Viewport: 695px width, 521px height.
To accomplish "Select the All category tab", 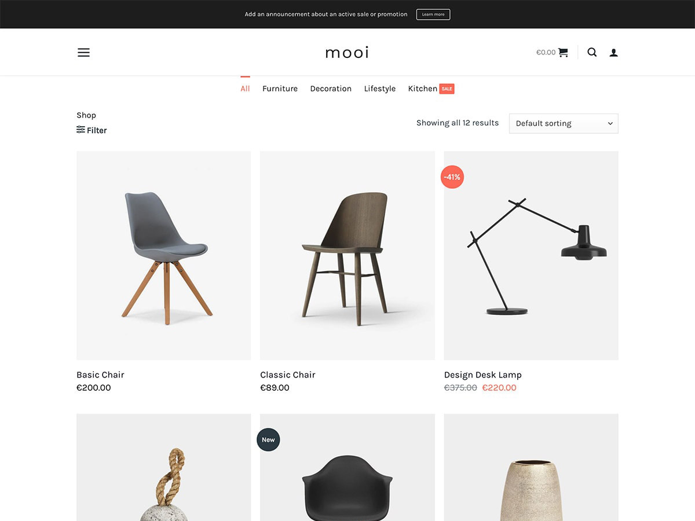I will 245,89.
